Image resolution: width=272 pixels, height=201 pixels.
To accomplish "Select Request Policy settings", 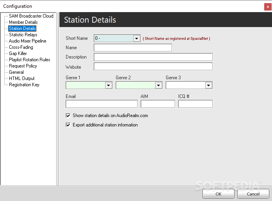I will [x=23, y=66].
